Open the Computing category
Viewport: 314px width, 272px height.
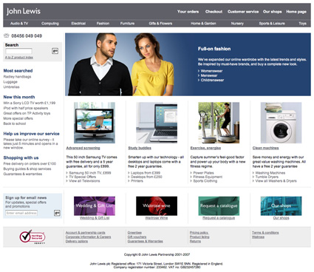tap(50, 24)
